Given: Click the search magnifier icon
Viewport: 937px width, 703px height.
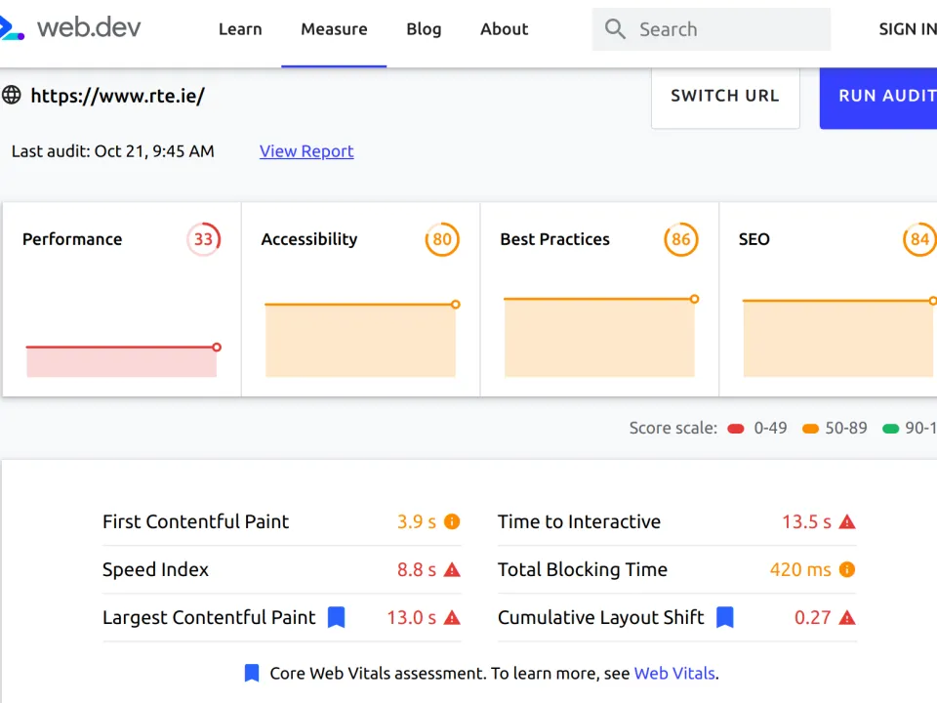Looking at the screenshot, I should (x=615, y=29).
